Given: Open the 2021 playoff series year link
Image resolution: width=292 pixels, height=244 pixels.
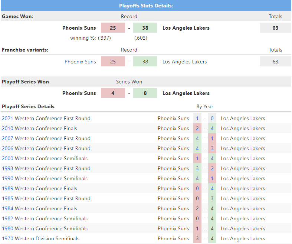Looking at the screenshot, I should (7, 119).
